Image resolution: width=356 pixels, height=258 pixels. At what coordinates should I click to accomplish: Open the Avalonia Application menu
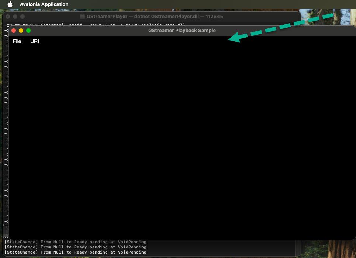(44, 4)
